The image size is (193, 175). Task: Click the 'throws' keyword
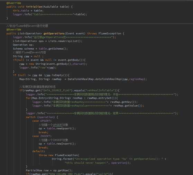click(92, 34)
